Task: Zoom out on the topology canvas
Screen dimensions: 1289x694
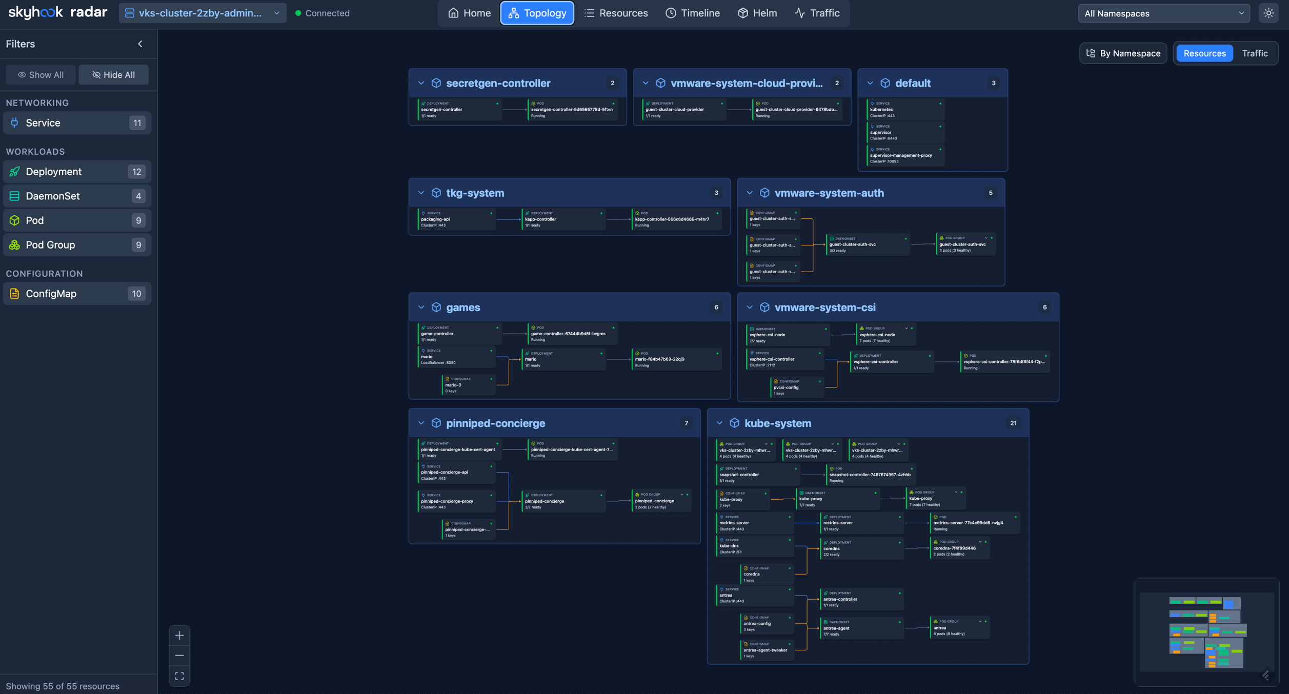Action: pyautogui.click(x=179, y=656)
